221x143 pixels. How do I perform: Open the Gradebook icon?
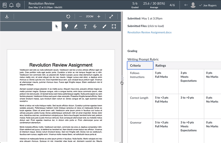5,5
